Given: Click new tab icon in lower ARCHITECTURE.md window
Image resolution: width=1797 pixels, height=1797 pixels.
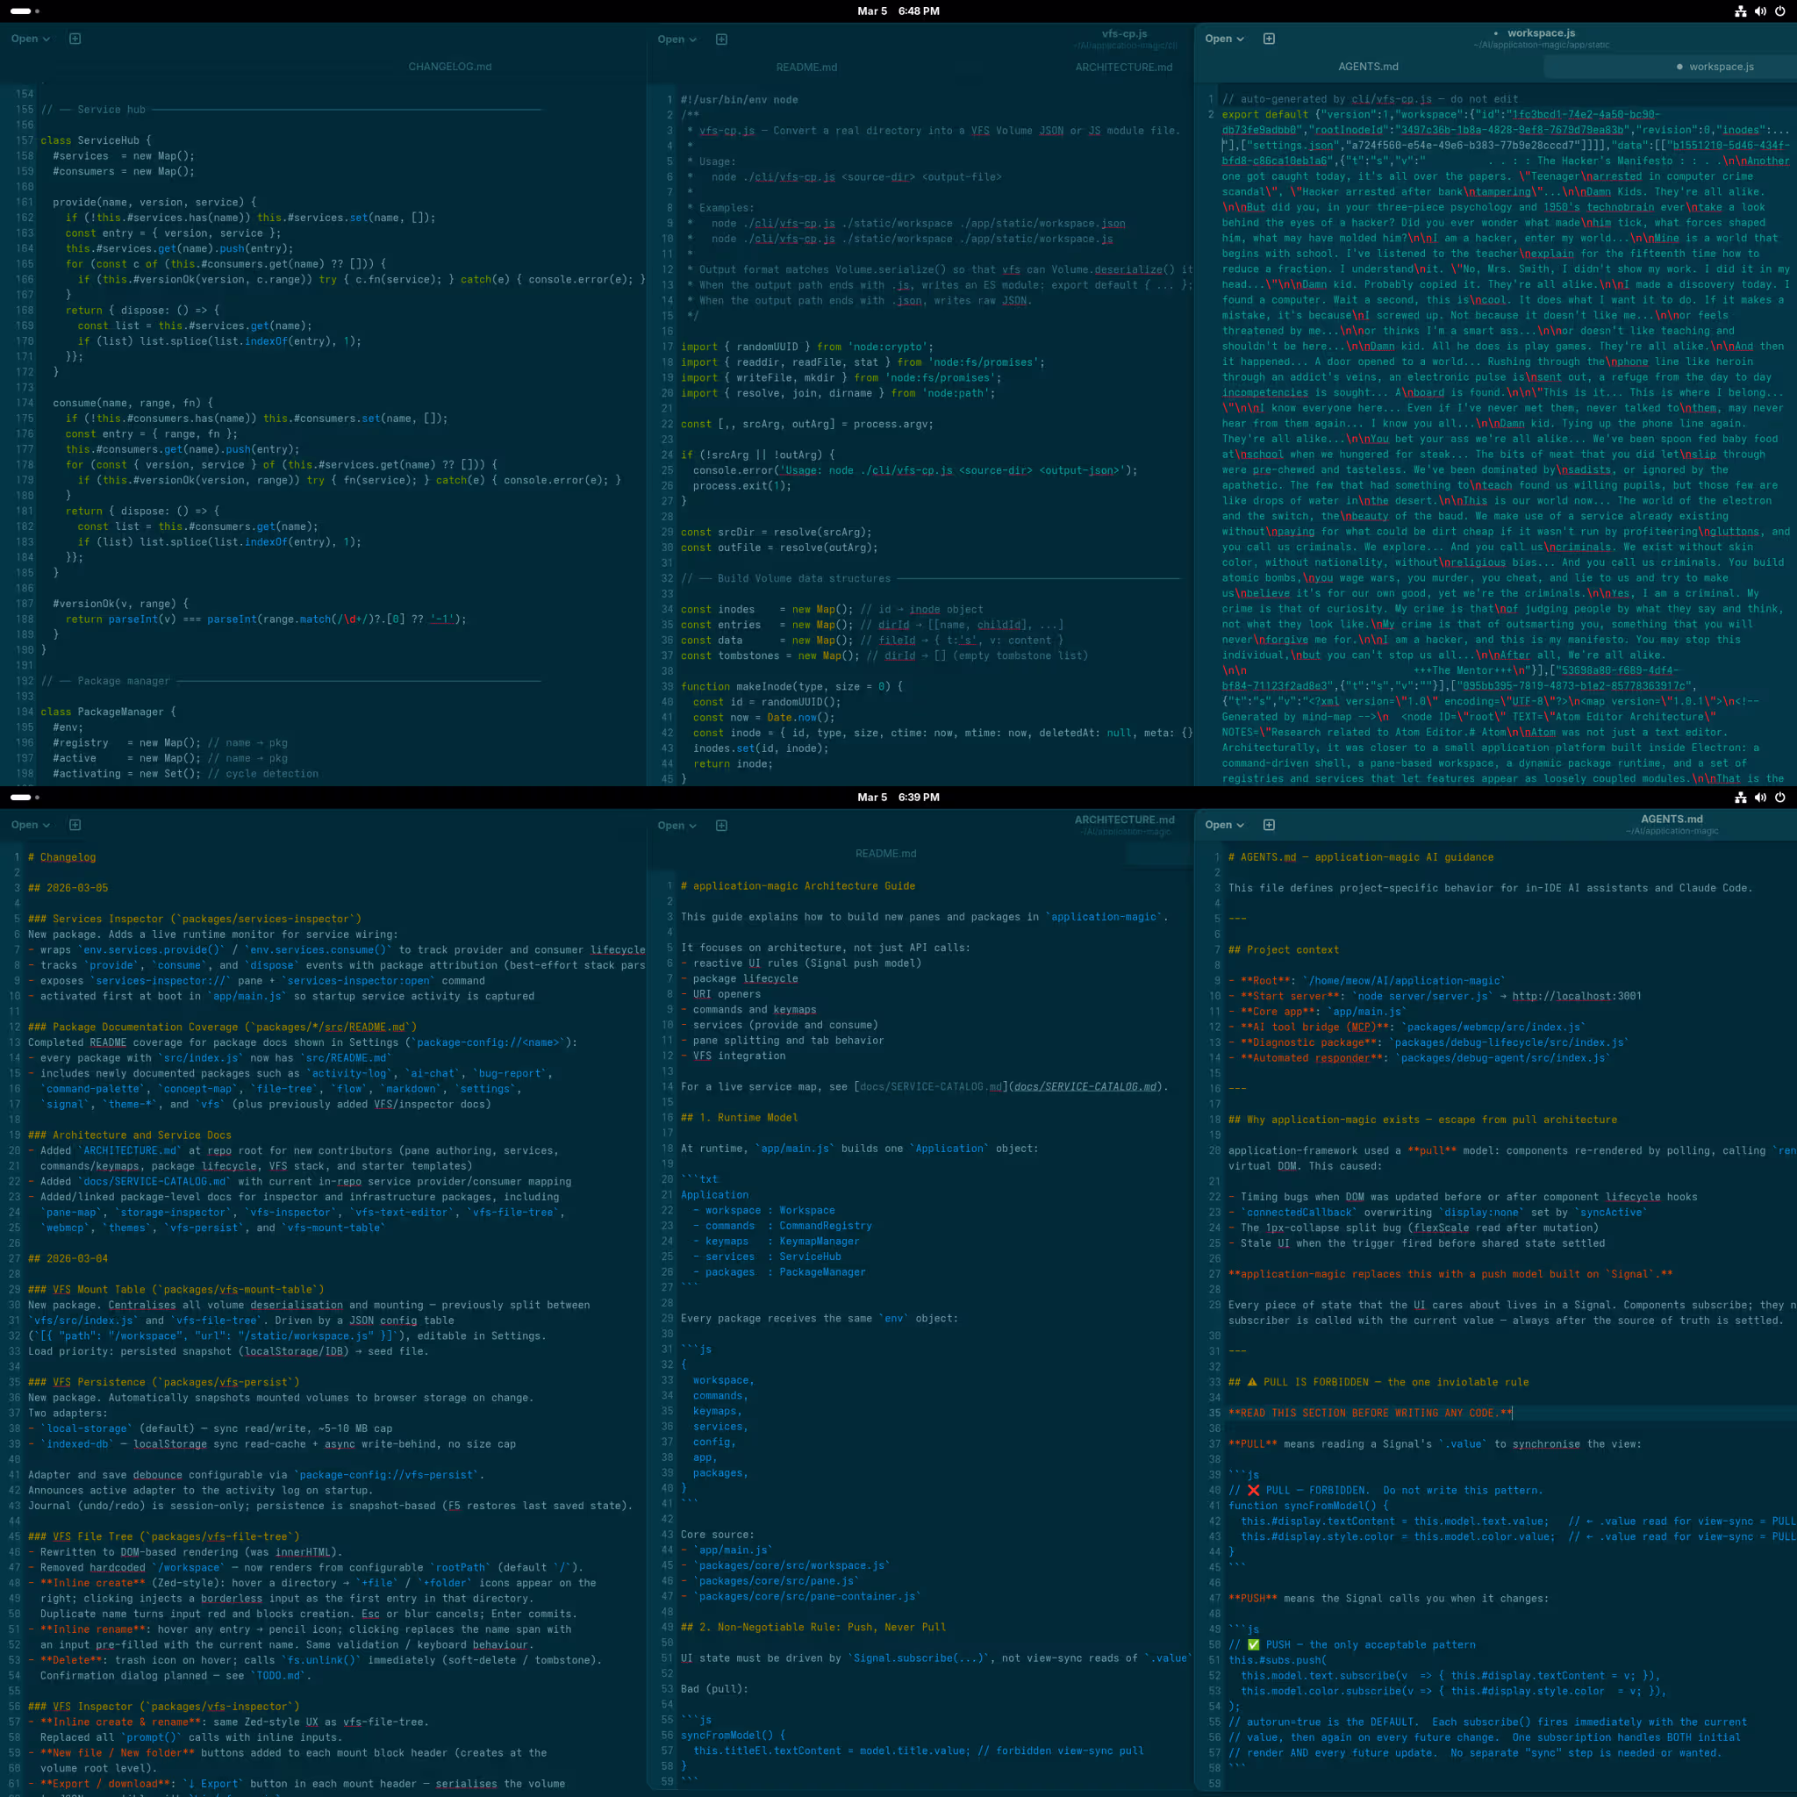Looking at the screenshot, I should tap(721, 825).
